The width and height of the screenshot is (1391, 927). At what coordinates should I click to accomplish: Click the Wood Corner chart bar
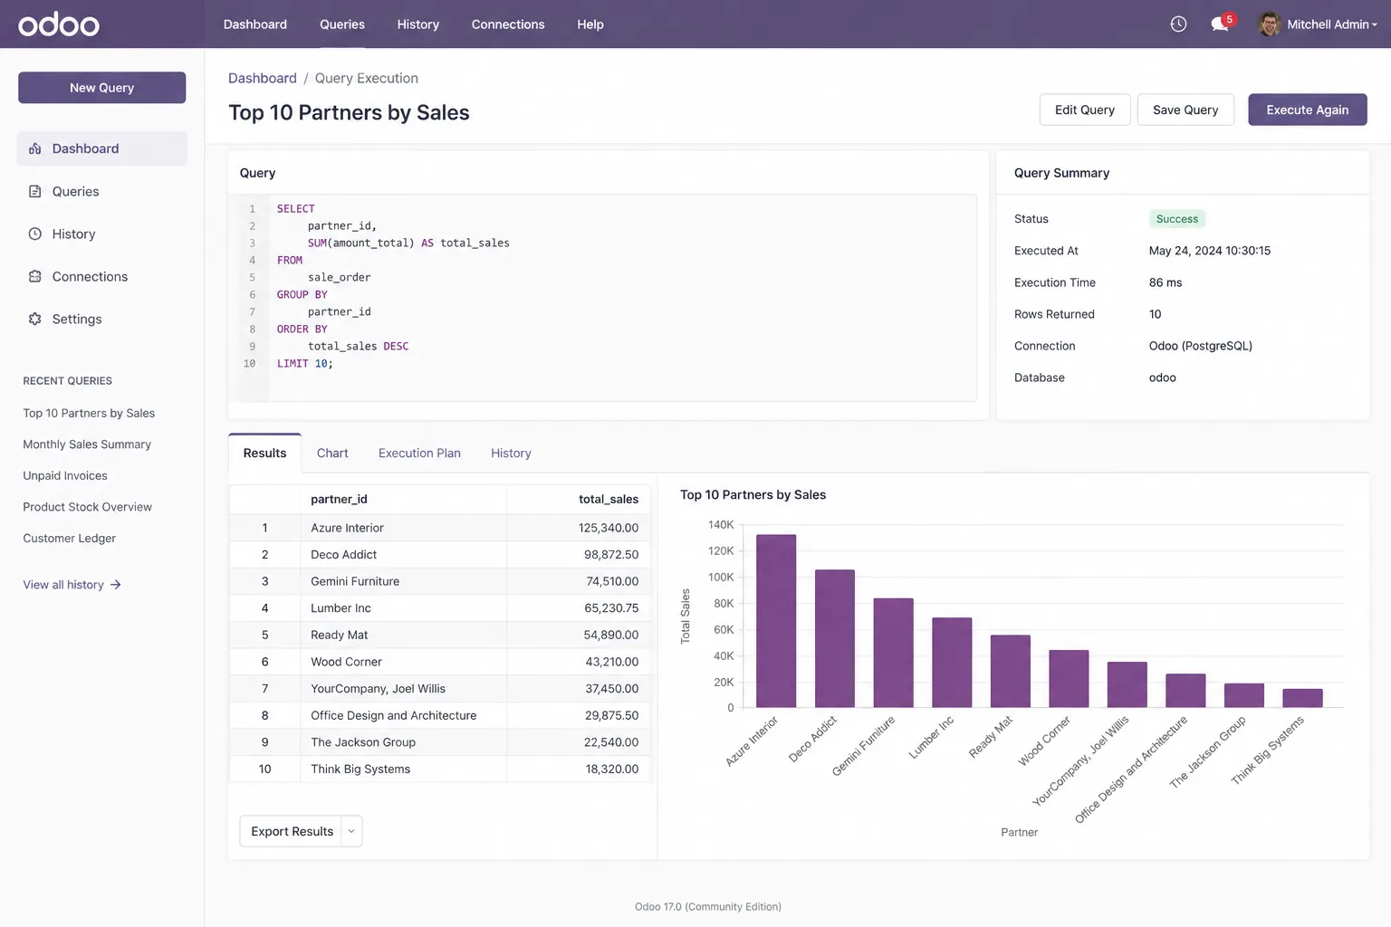tap(1069, 678)
